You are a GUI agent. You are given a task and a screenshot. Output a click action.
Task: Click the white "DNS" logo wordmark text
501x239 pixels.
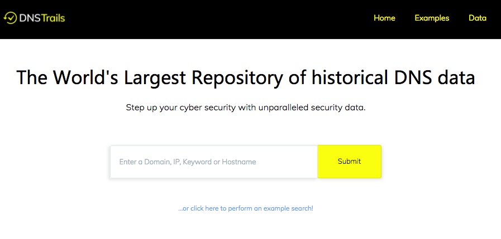(x=30, y=18)
